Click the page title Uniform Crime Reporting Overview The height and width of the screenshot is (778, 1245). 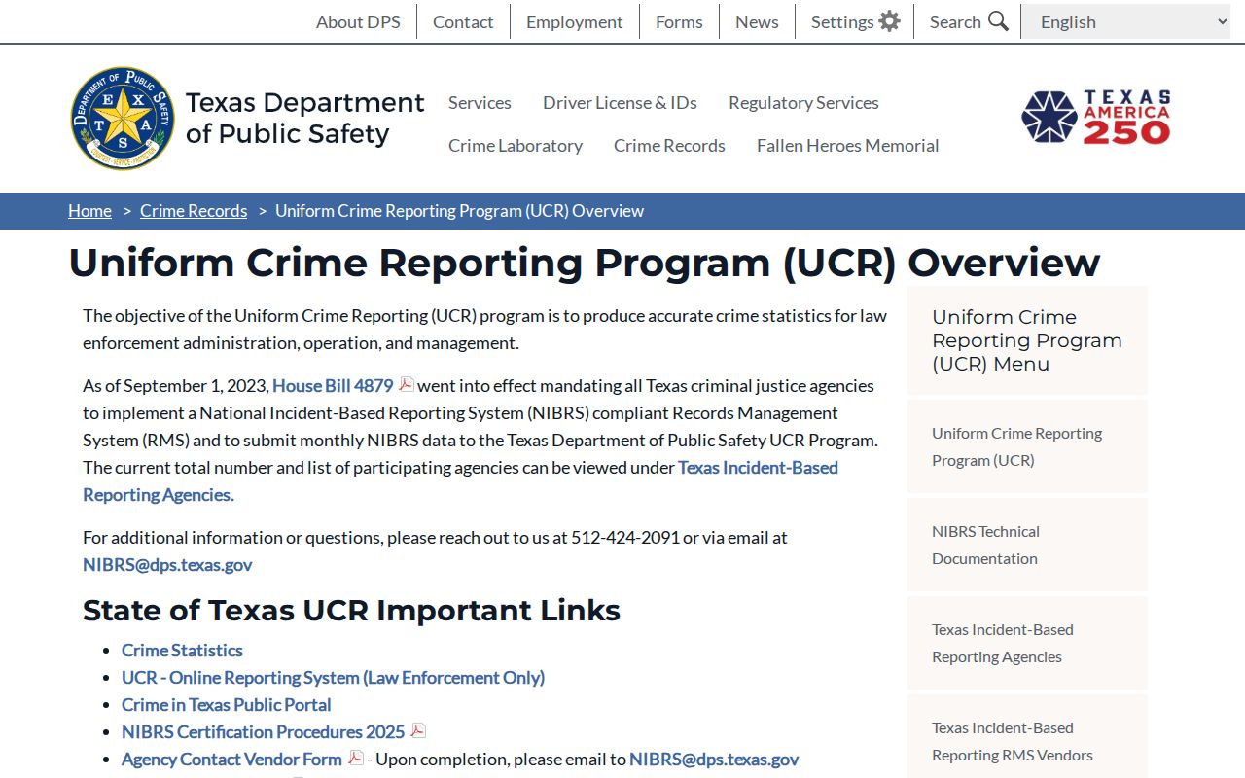584,263
